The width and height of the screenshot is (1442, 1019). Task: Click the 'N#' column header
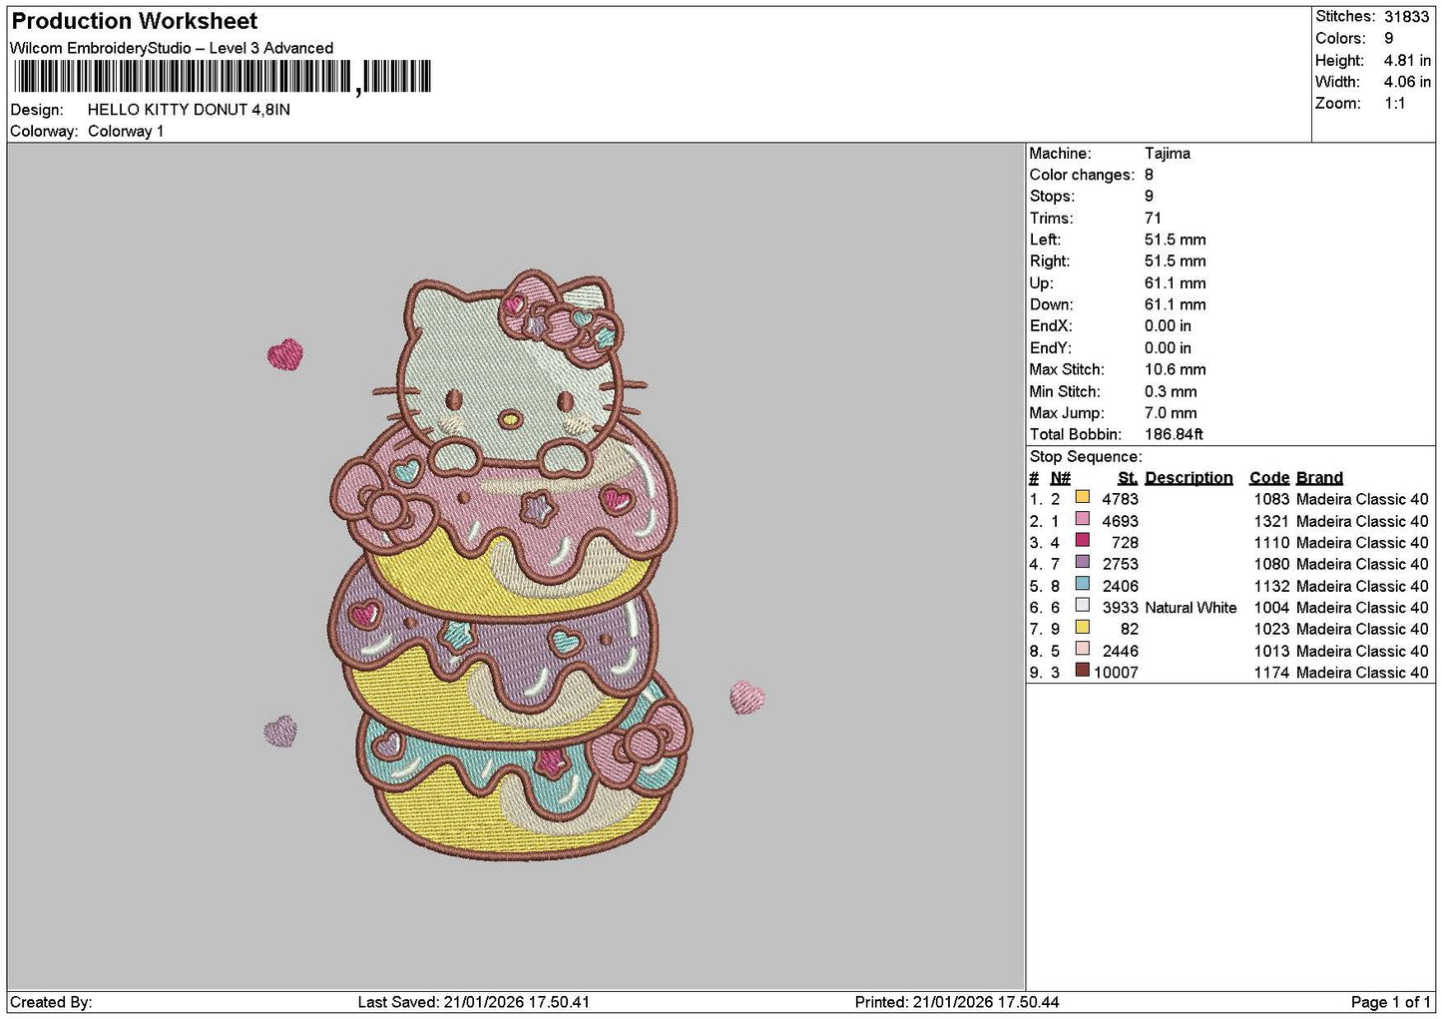click(x=1060, y=478)
